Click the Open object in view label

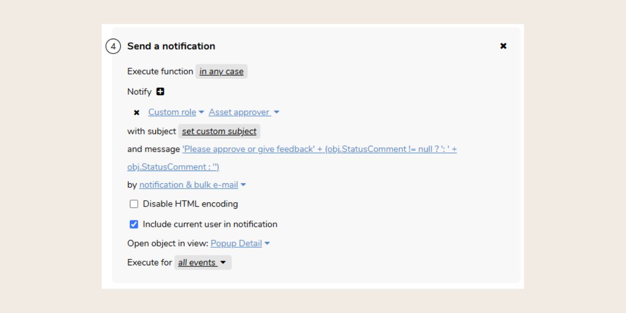tap(167, 244)
